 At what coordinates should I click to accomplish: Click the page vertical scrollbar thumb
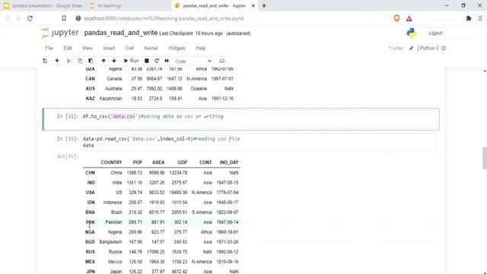[485, 158]
